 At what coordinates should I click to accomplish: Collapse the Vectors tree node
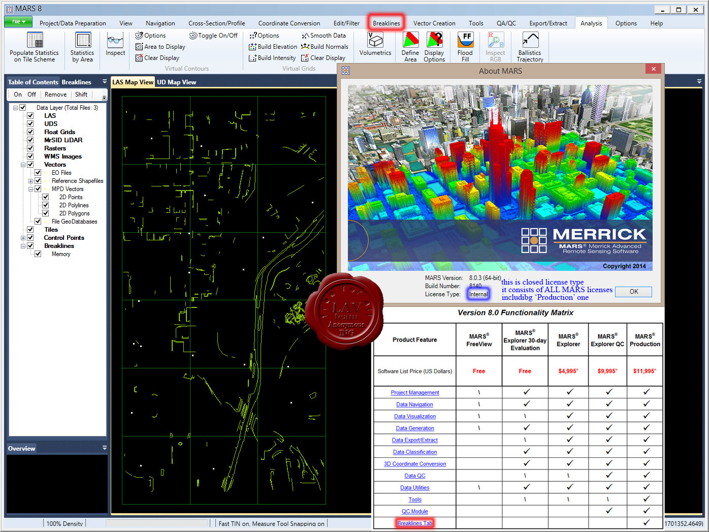coord(23,165)
